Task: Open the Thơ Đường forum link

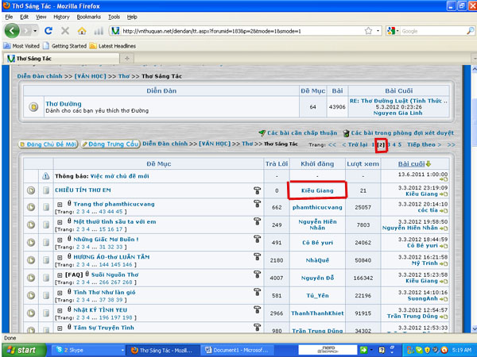Action: pos(64,103)
